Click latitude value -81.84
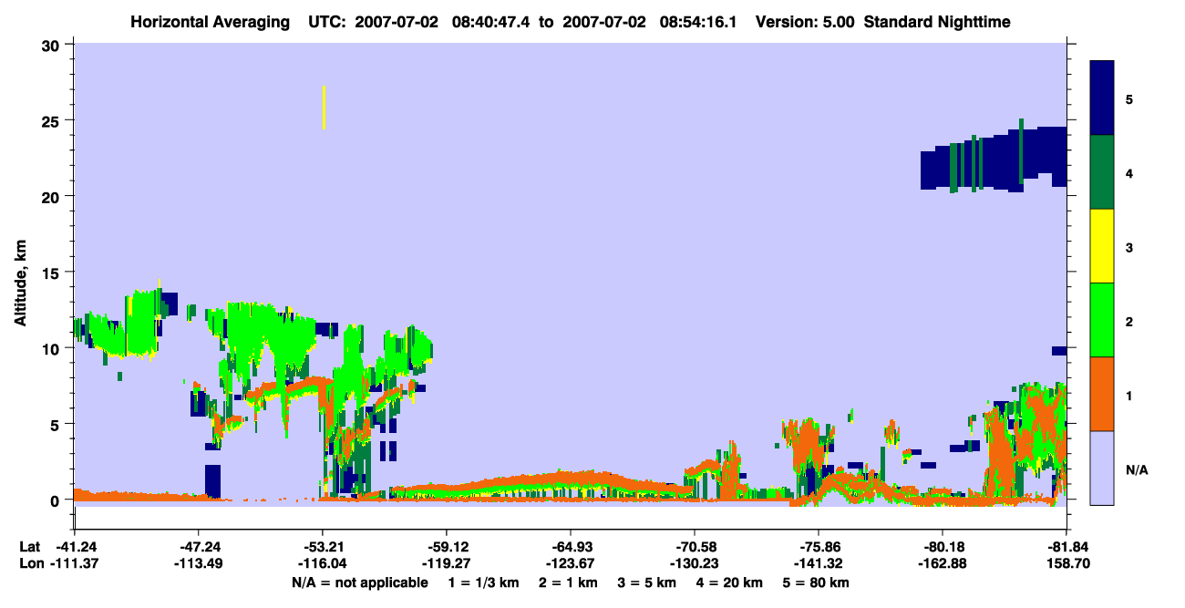Image resolution: width=1185 pixels, height=608 pixels. tap(1066, 547)
